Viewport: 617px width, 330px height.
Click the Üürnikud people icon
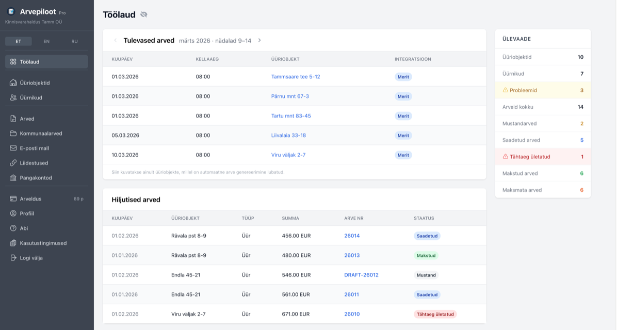13,97
